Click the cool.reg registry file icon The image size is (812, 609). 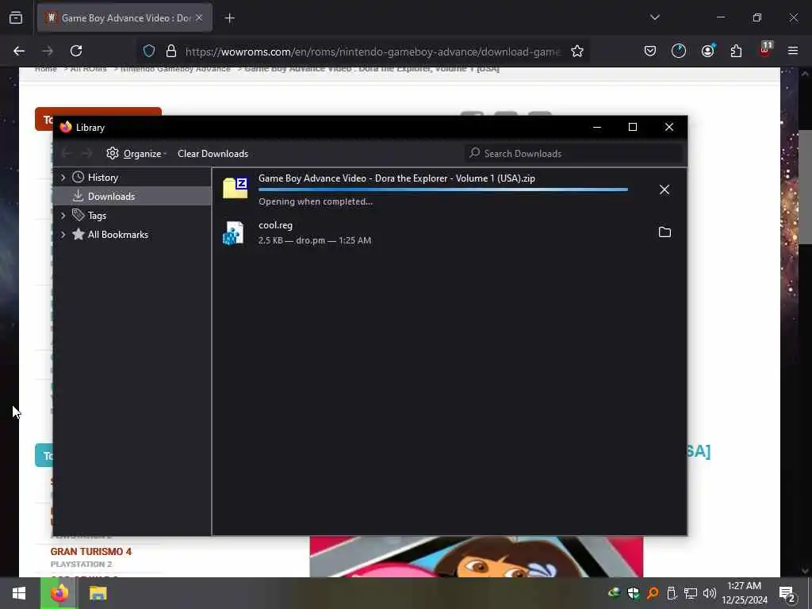[233, 232]
